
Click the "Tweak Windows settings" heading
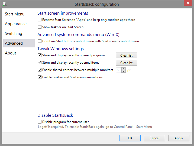coord(61,49)
